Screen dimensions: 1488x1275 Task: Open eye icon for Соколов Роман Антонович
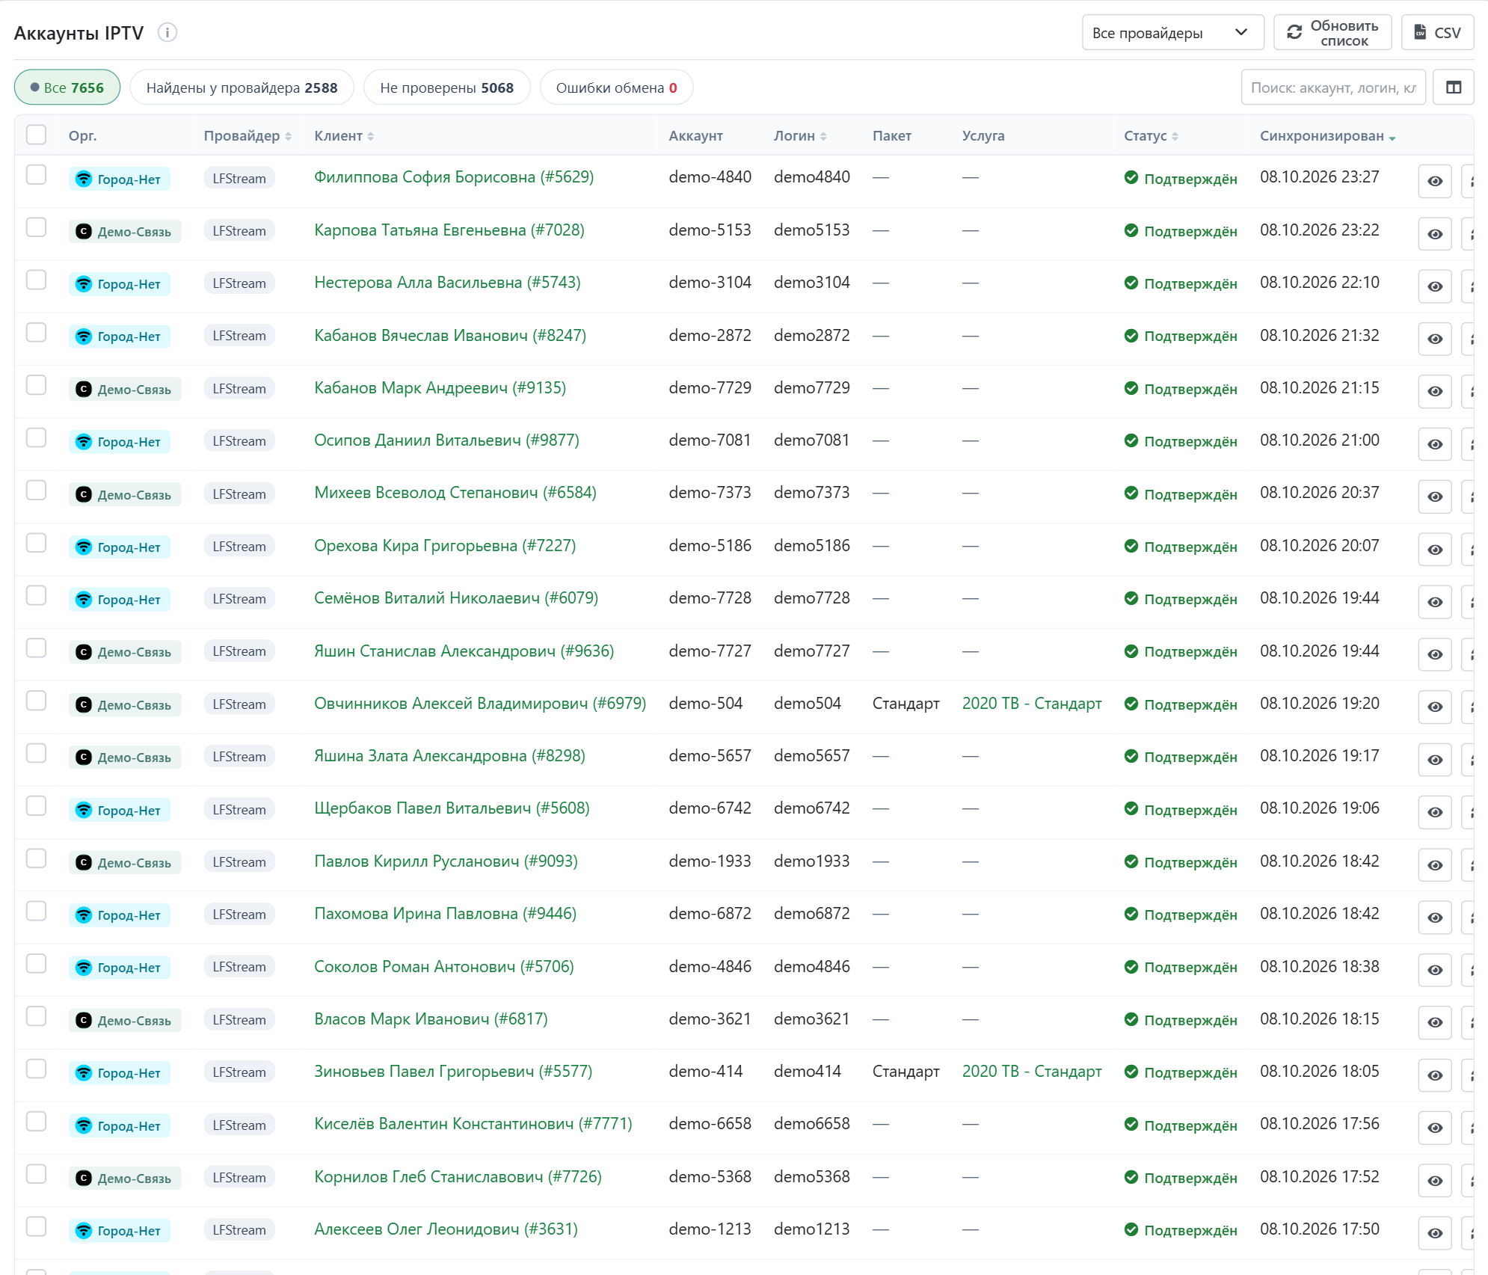tap(1434, 970)
